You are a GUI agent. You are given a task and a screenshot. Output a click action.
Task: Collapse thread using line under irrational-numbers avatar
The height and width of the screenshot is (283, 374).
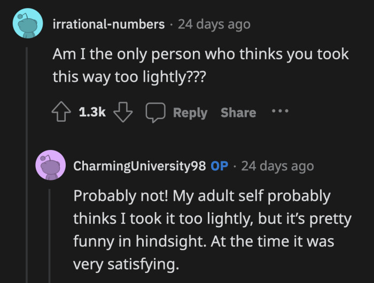(27, 160)
